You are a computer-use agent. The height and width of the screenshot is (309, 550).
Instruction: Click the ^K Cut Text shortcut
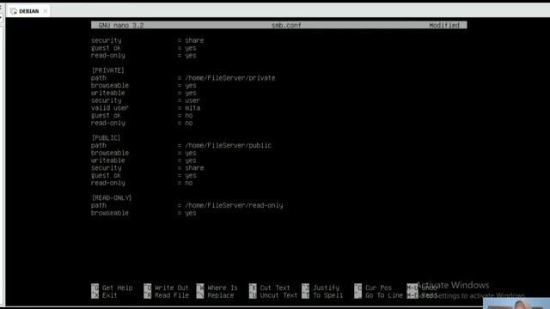click(x=270, y=288)
